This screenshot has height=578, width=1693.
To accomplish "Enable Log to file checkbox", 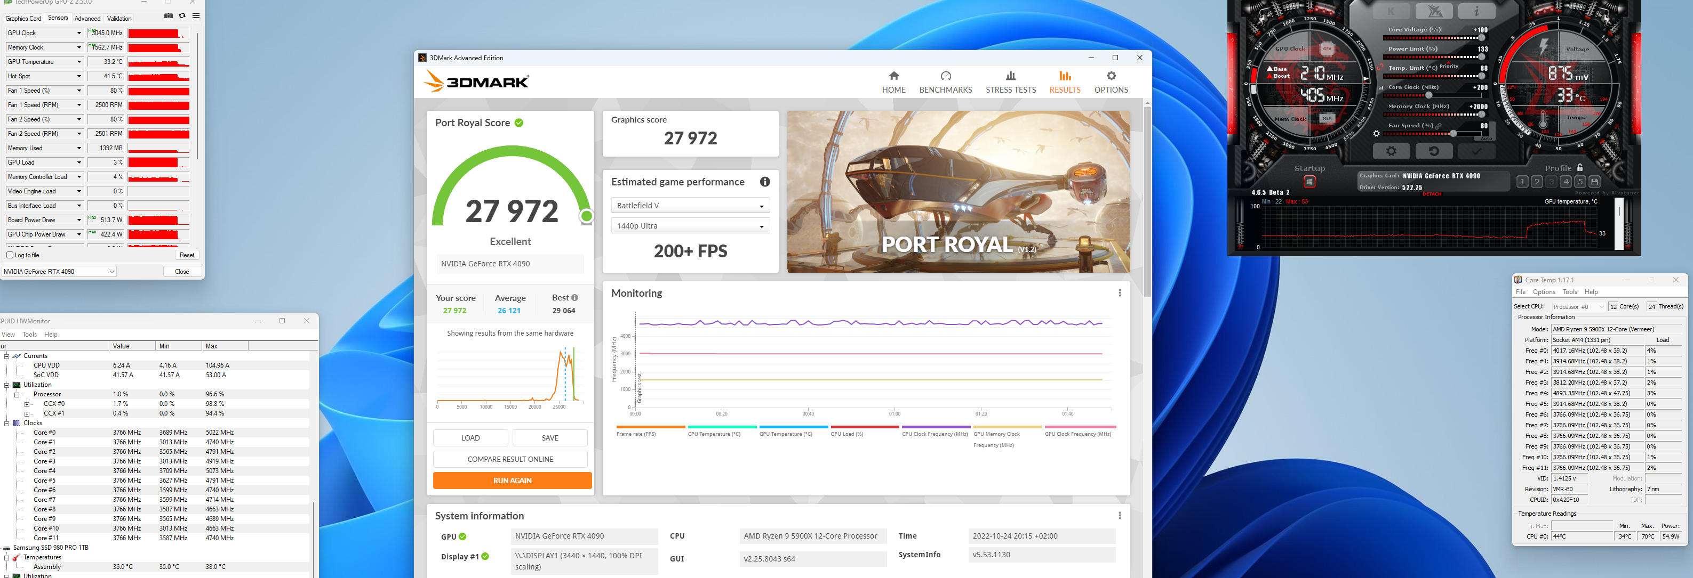I will (x=10, y=255).
